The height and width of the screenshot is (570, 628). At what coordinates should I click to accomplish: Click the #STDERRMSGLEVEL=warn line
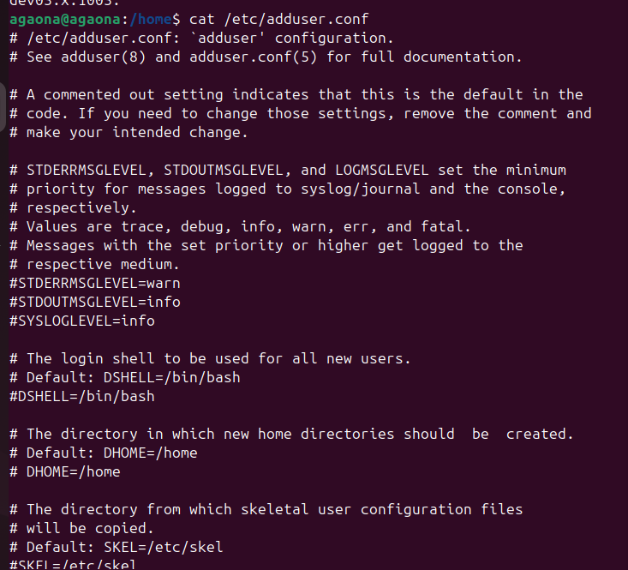pos(95,283)
